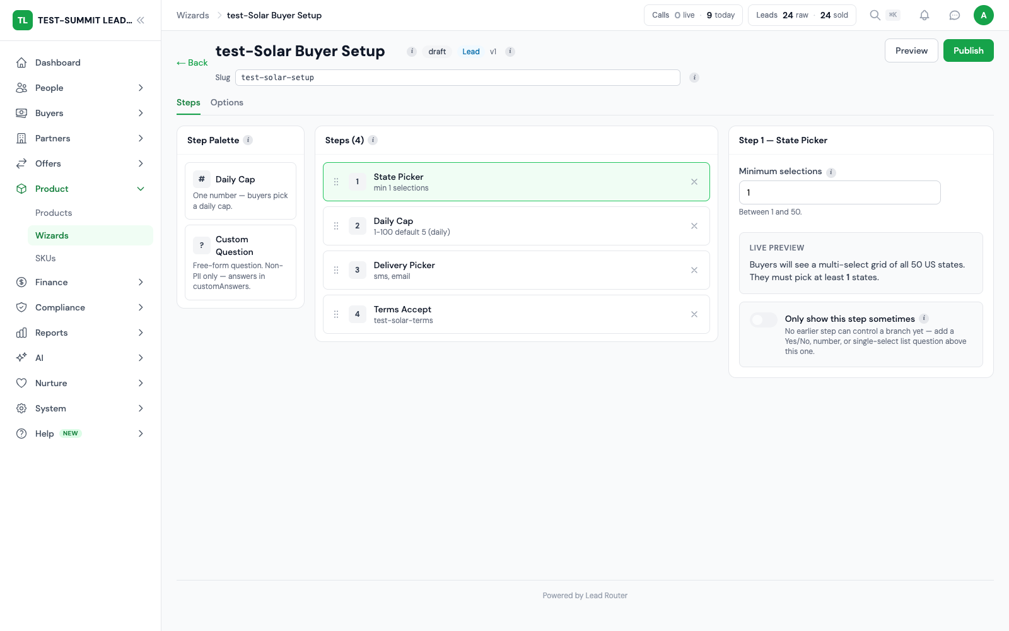Click the Powered by Lead Router footer

click(585, 596)
